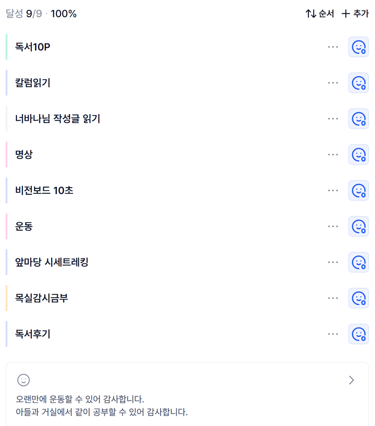Click the emoji check icon for 칼럼읽기

click(358, 83)
